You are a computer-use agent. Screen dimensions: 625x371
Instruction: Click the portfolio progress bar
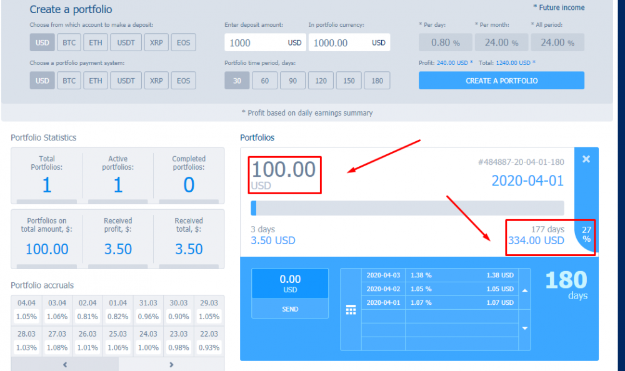point(407,208)
